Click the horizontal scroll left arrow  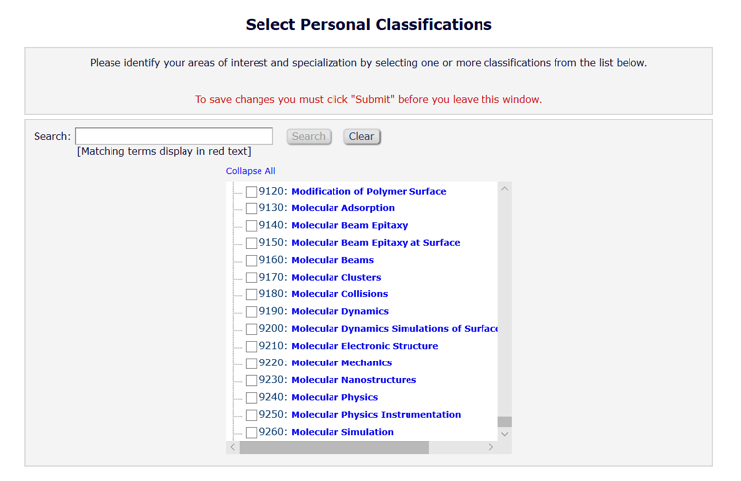(x=233, y=447)
